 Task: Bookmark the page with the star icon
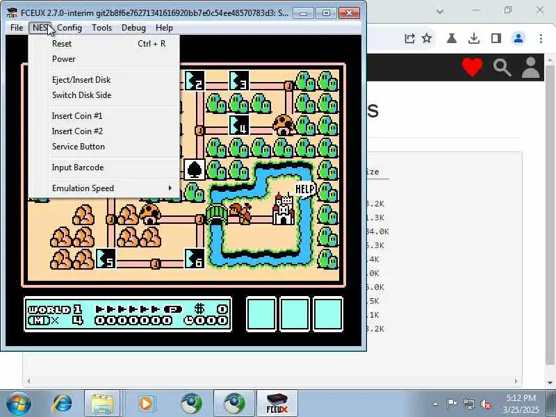click(427, 38)
